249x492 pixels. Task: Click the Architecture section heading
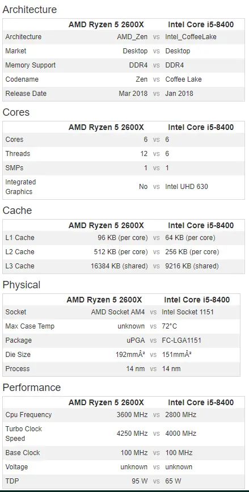click(30, 10)
